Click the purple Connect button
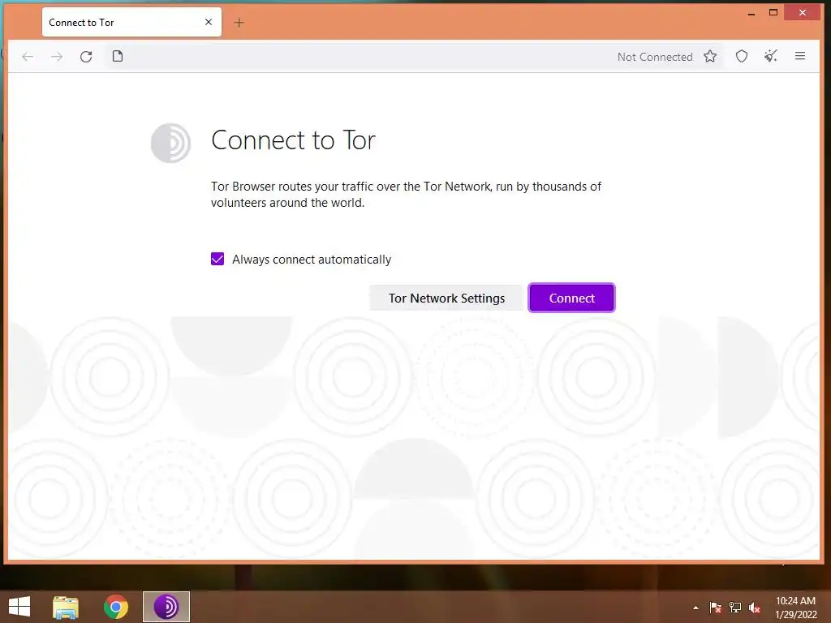The height and width of the screenshot is (623, 831). coord(571,298)
